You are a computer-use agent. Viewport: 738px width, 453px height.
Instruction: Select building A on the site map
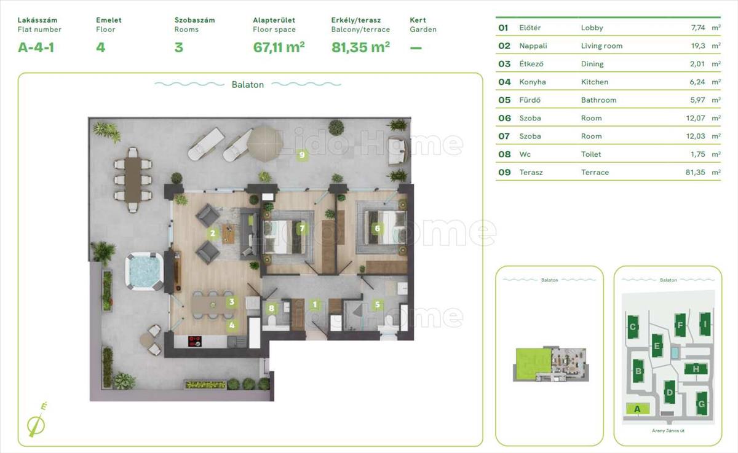coord(637,409)
